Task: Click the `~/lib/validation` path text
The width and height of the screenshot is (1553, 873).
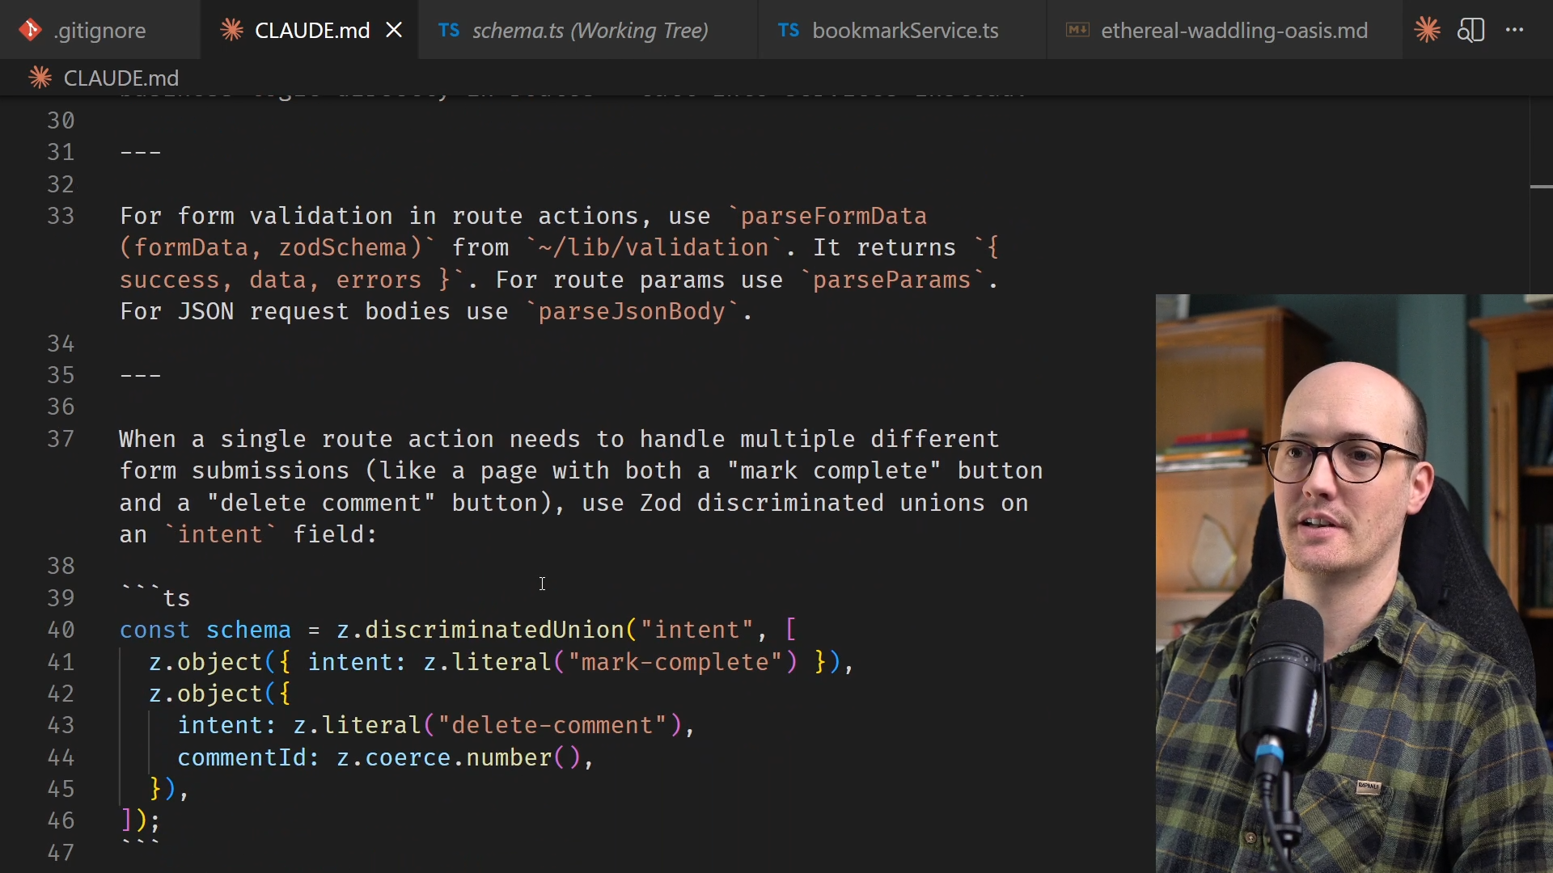Action: pos(654,247)
